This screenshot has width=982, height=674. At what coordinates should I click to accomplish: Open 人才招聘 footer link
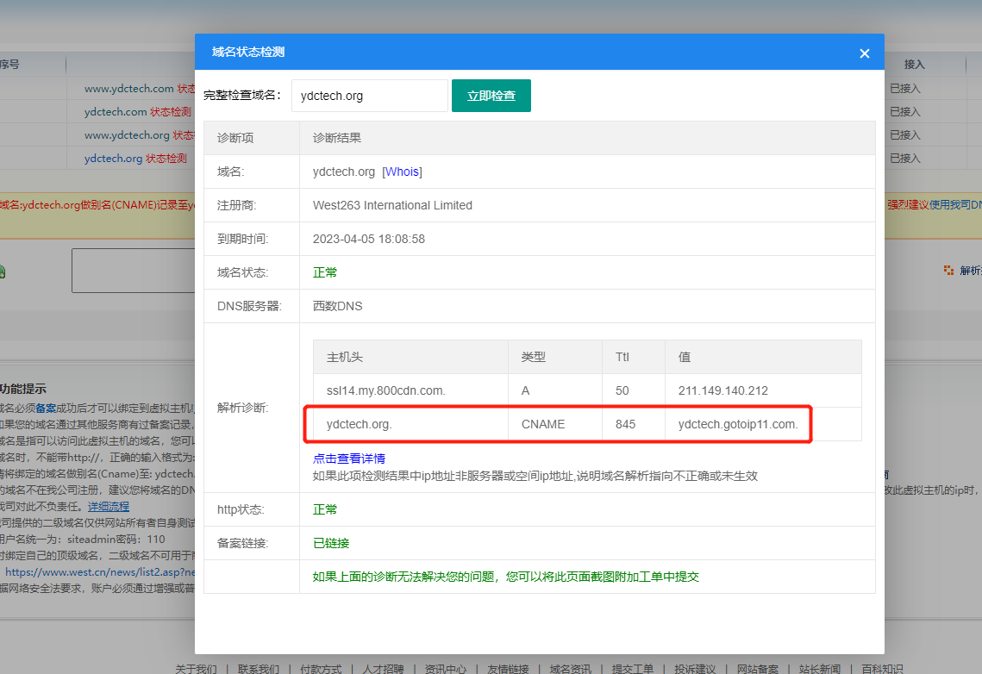383,669
